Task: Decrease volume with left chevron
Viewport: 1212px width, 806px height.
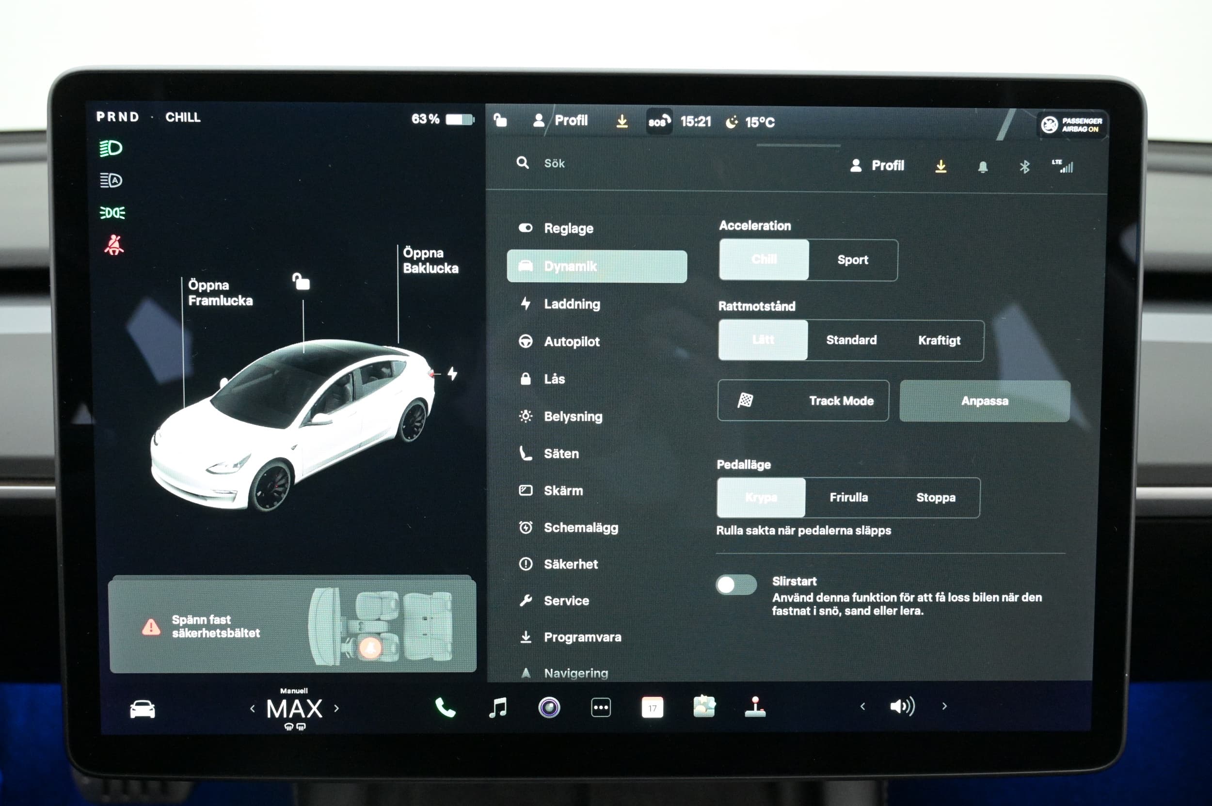Action: pos(862,707)
